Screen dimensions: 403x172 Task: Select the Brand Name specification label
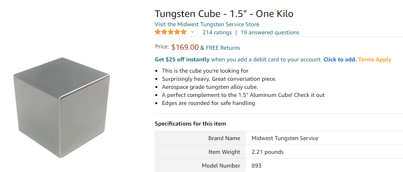point(224,138)
